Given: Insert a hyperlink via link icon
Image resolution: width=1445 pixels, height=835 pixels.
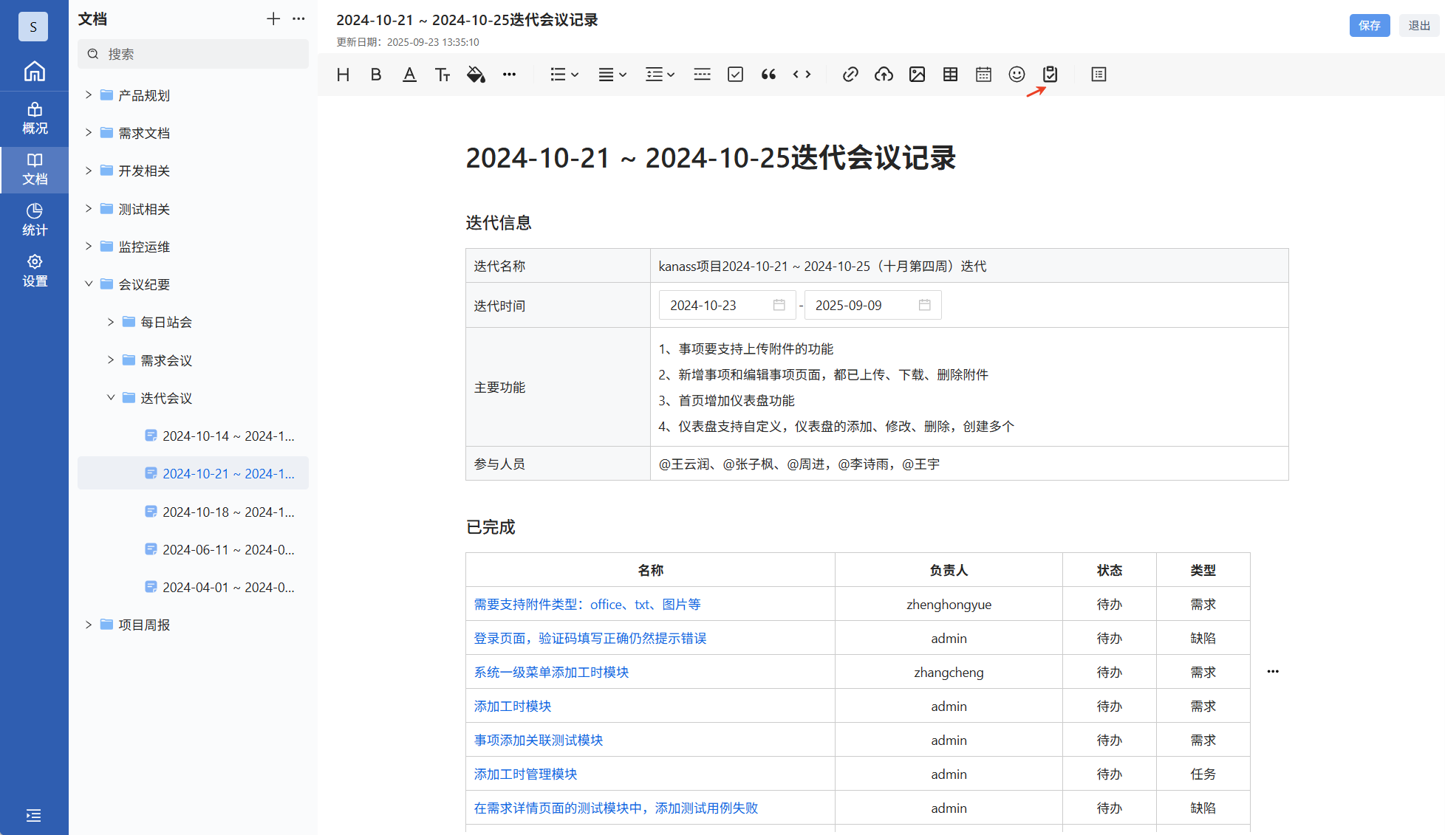Looking at the screenshot, I should [850, 75].
